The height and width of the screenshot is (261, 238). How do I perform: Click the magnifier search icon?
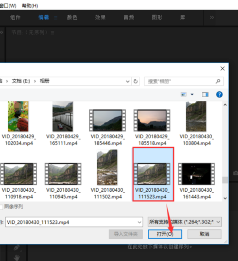218,81
